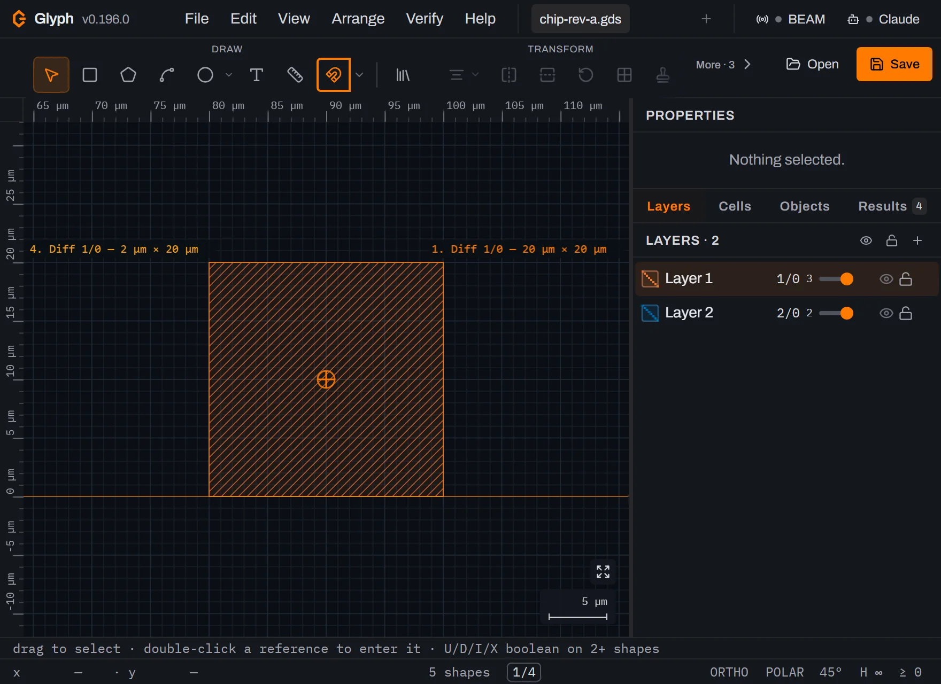This screenshot has height=684, width=941.
Task: Click the array grid transform icon
Action: pyautogui.click(x=624, y=75)
